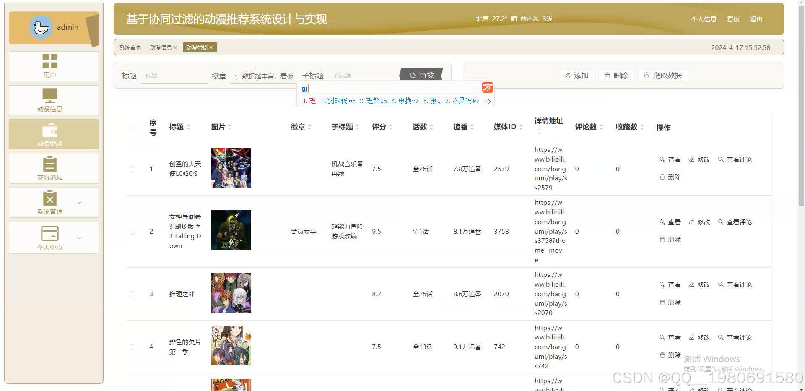
Task: Switch to the 系统首页 tab
Action: tap(130, 47)
